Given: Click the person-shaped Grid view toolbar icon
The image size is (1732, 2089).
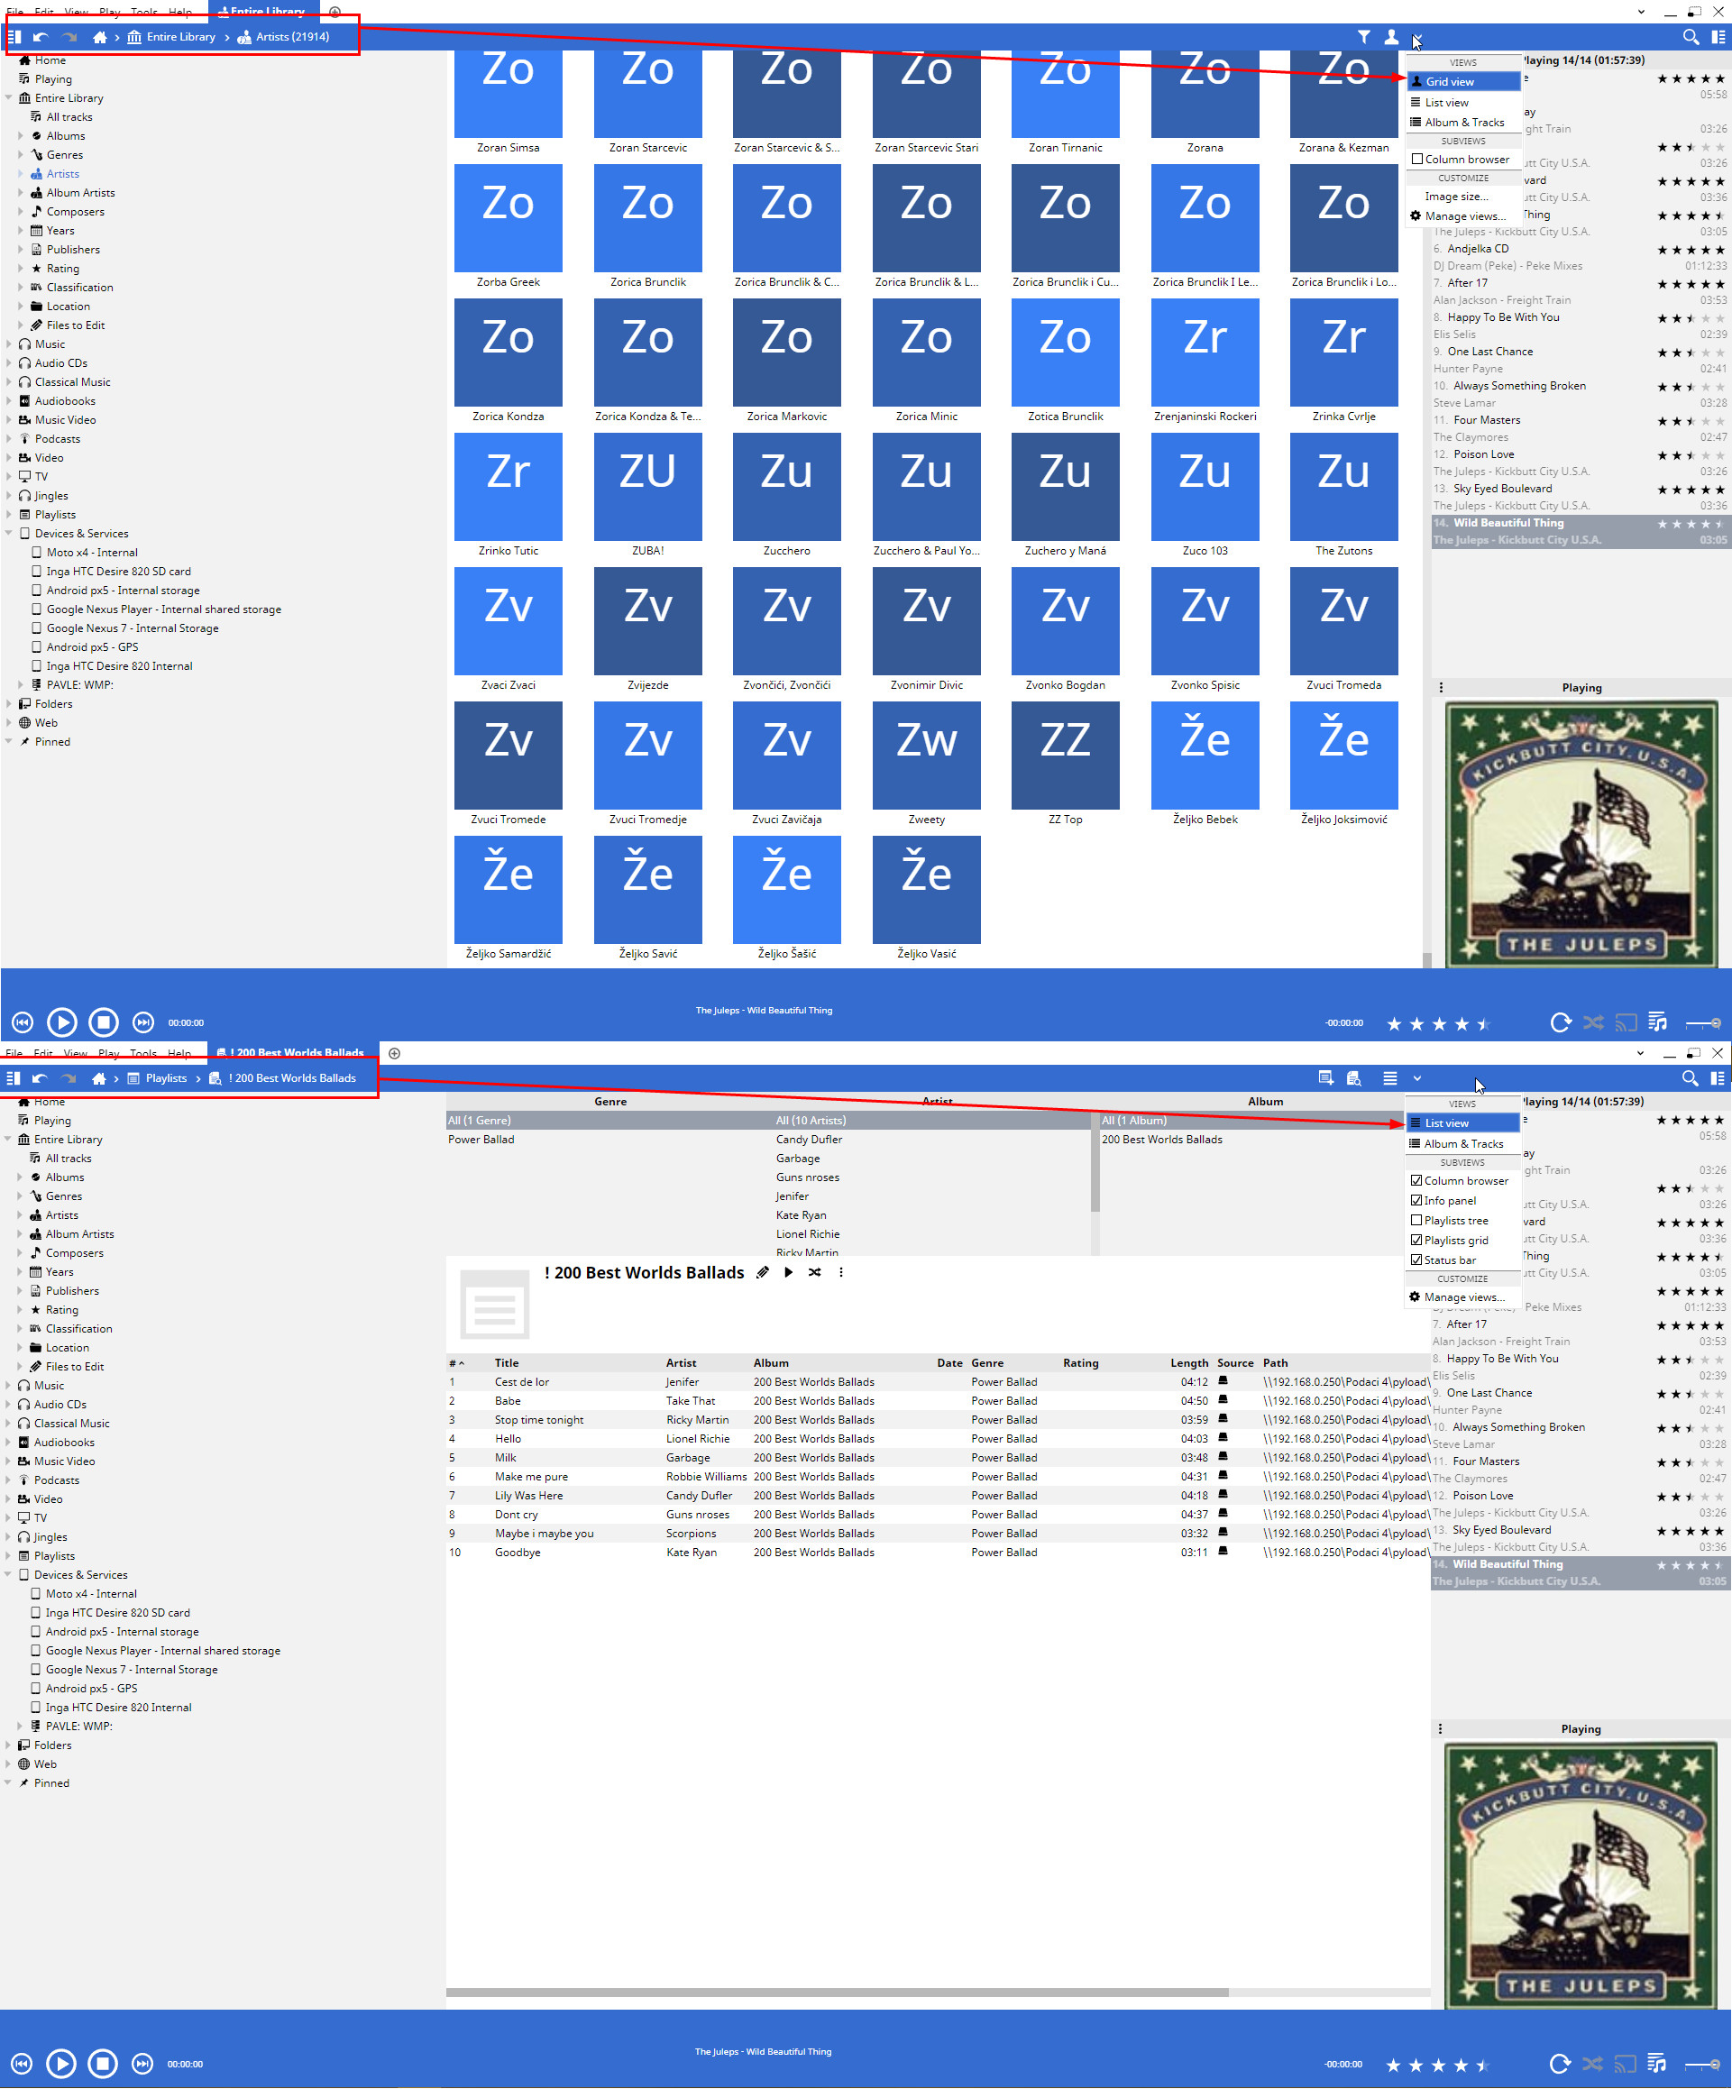Looking at the screenshot, I should (1391, 37).
